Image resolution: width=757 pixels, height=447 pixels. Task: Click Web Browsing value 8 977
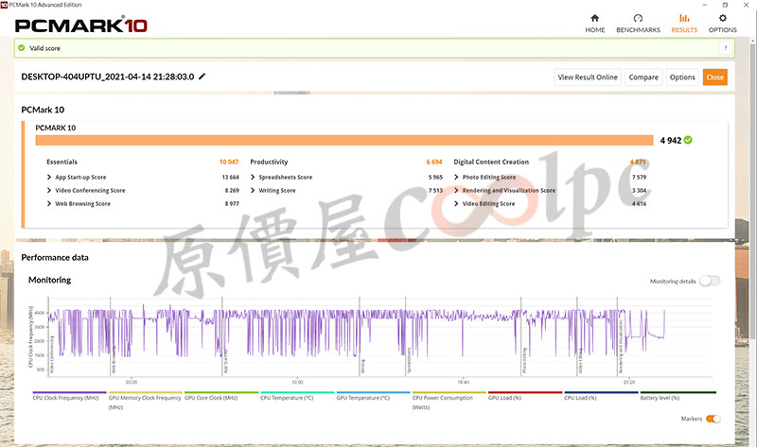(232, 203)
